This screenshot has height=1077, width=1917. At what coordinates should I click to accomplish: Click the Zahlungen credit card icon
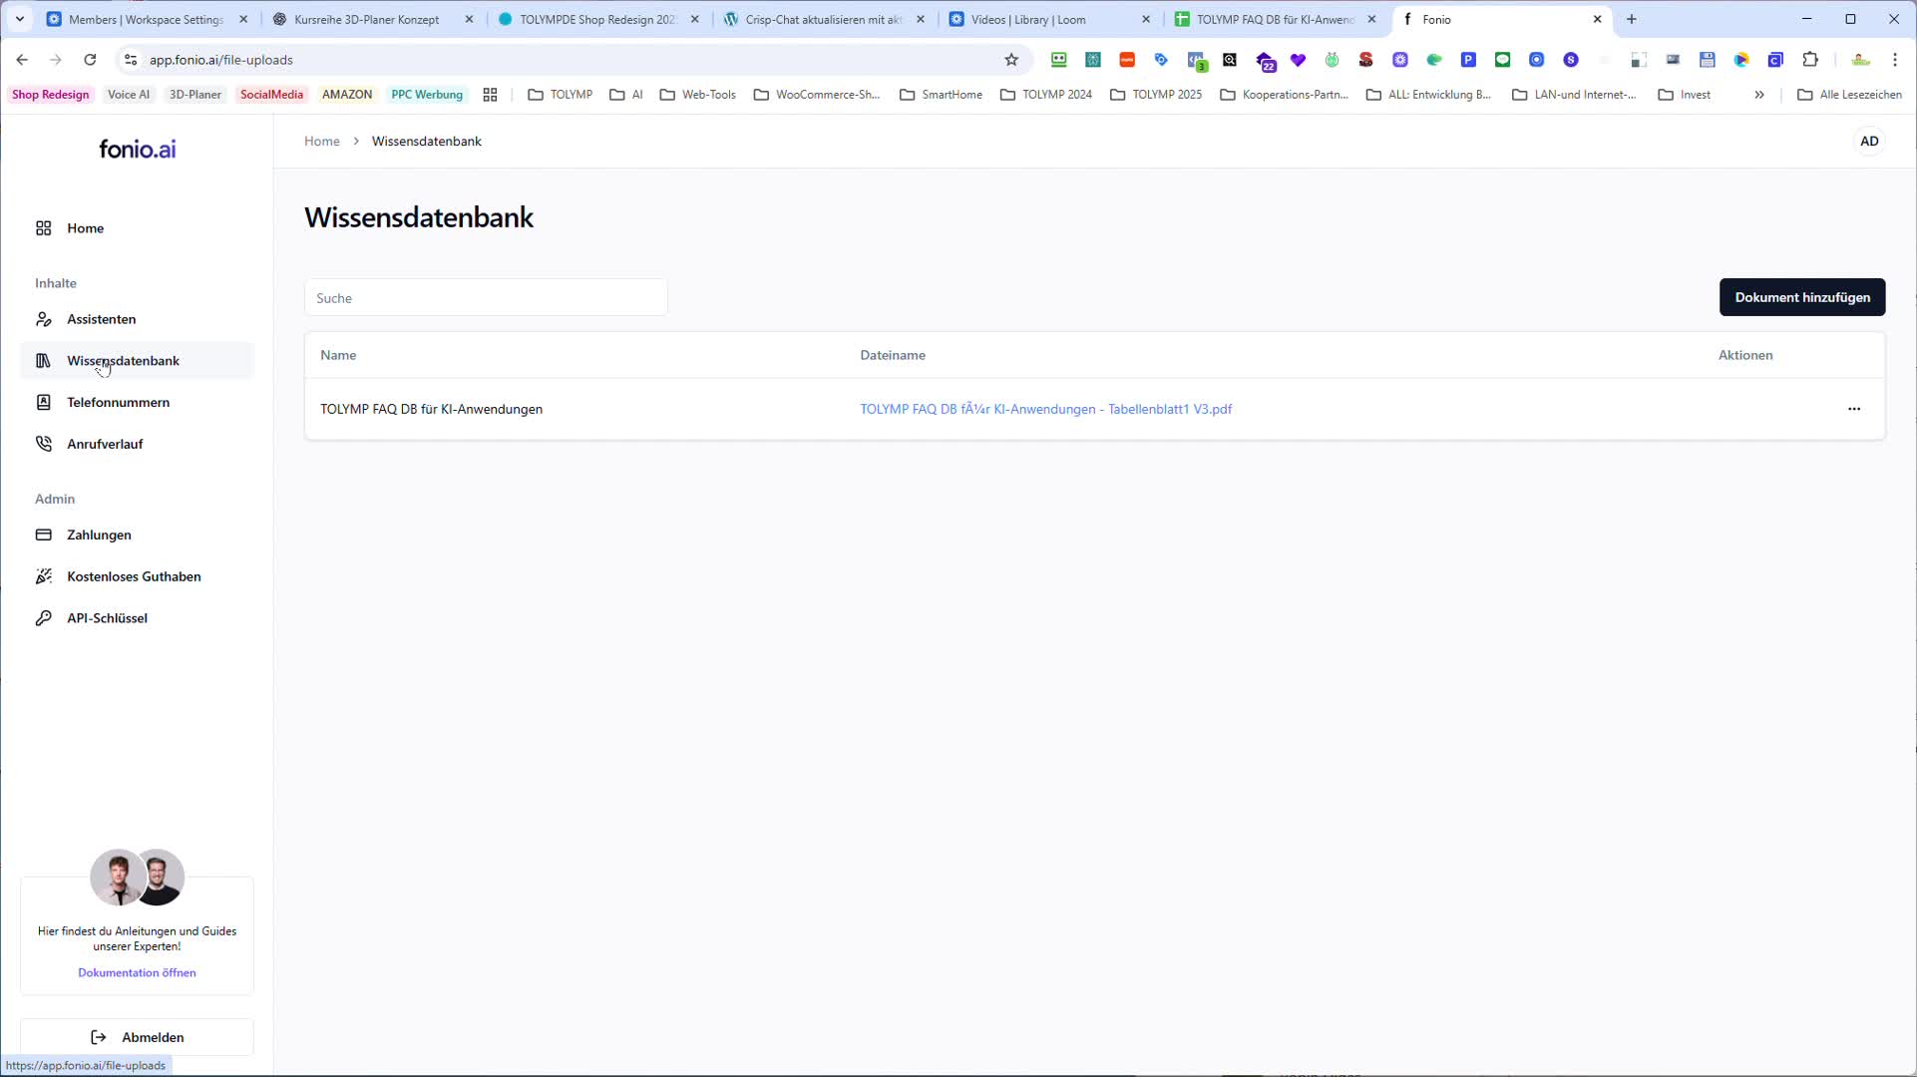pyautogui.click(x=43, y=535)
